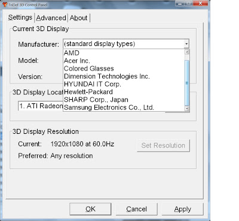Screen dimensions: 239x221
Task: Click the list scrollbar down arrow
Action: pos(187,109)
